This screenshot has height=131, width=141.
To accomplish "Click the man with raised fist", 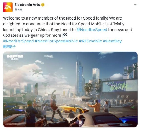I will (x=55, y=106).
